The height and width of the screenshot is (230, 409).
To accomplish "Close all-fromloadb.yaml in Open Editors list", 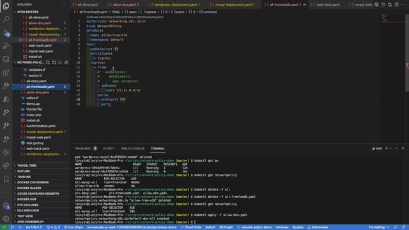I will [x=20, y=40].
